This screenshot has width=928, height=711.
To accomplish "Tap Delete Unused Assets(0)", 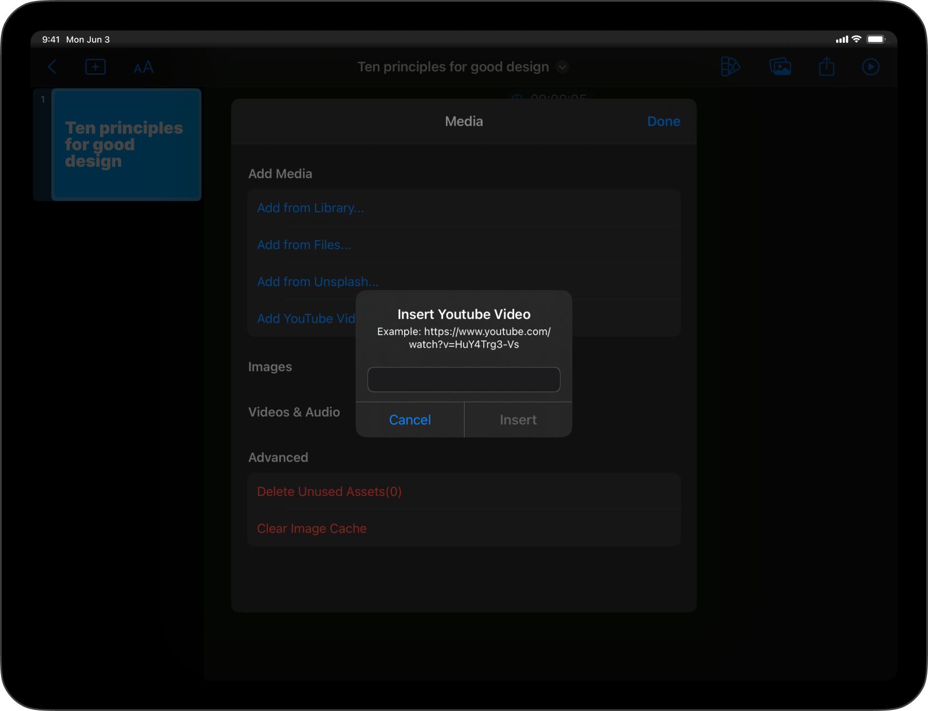I will [x=464, y=491].
